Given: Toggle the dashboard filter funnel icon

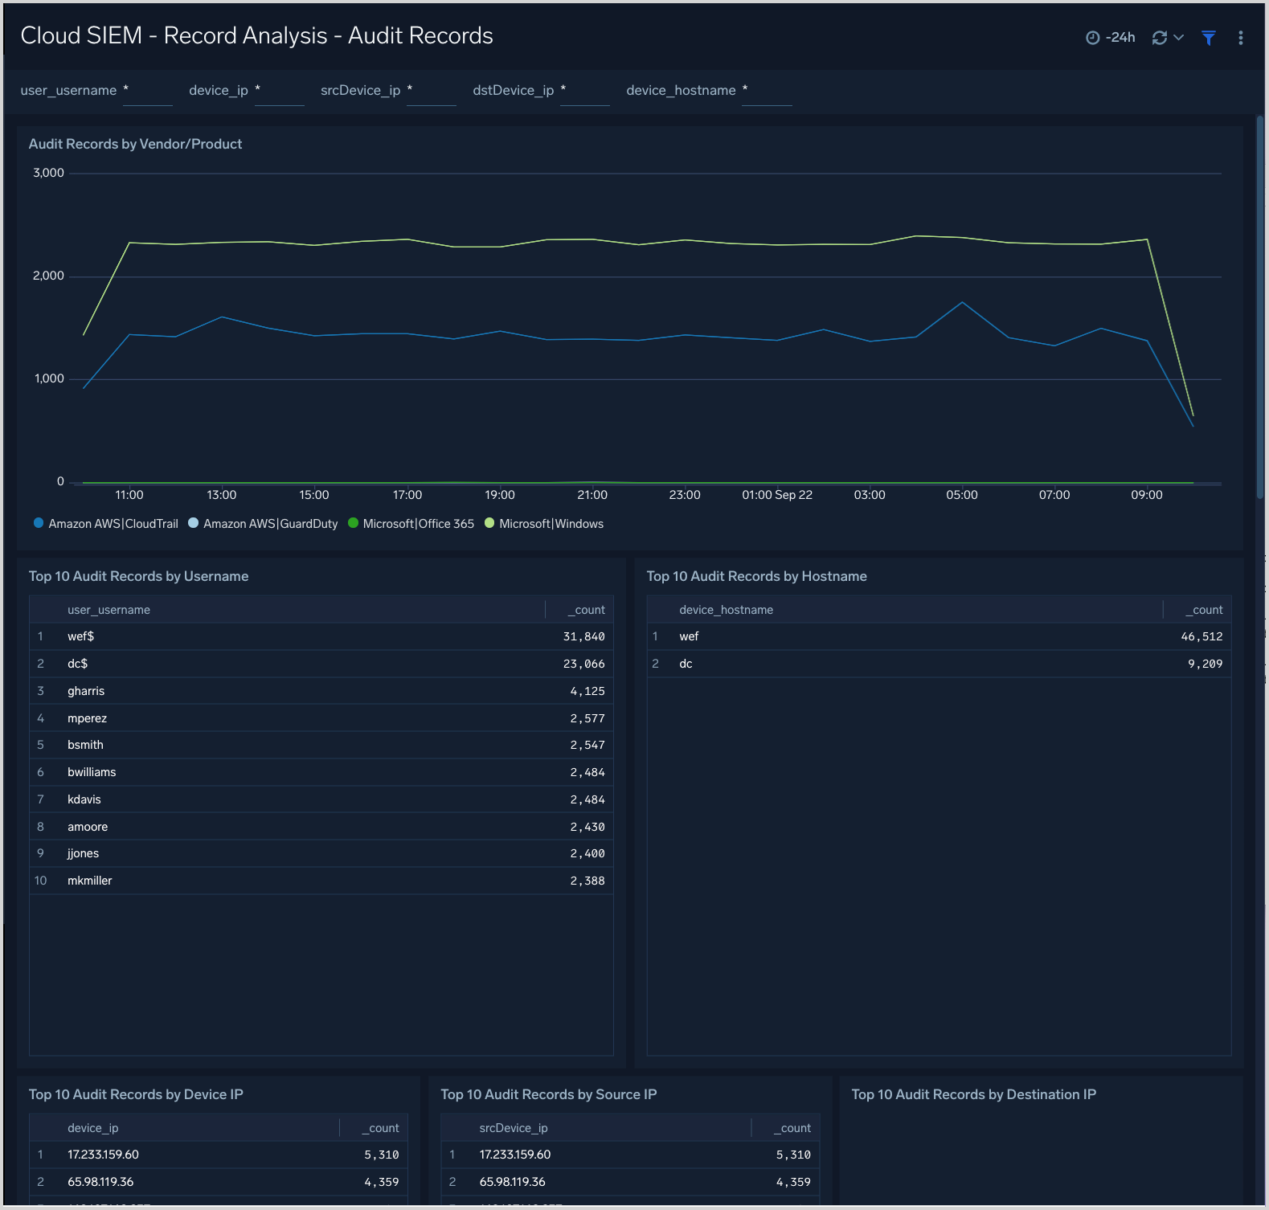Looking at the screenshot, I should tap(1208, 38).
